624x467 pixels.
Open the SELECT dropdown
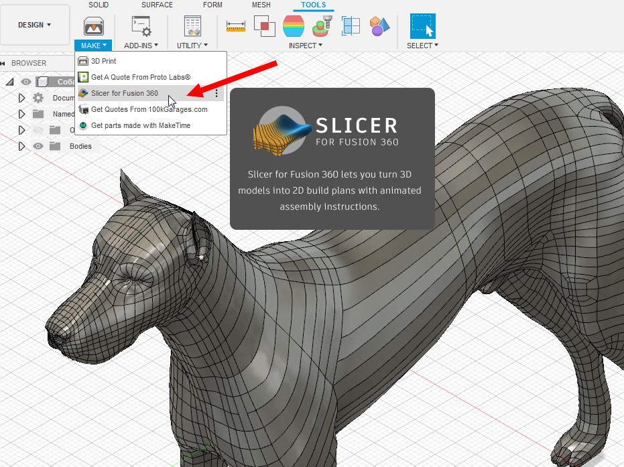point(422,46)
